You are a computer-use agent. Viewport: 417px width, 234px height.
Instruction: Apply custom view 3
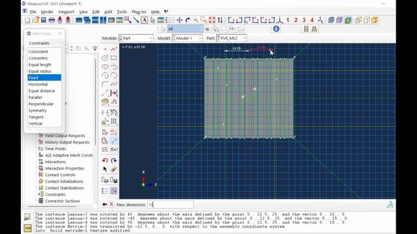[304, 20]
